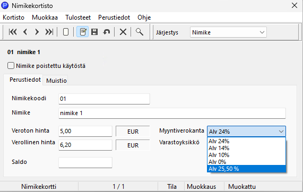Image resolution: width=303 pixels, height=192 pixels.
Task: Search using the magnifying glass icon
Action: 140,32
